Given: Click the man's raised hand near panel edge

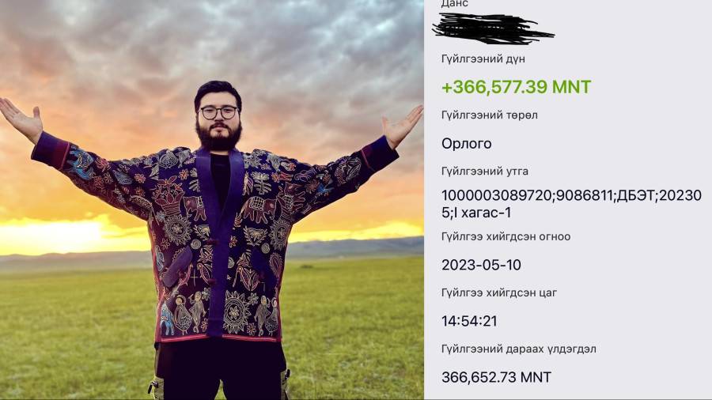Looking at the screenshot, I should pos(403,126).
